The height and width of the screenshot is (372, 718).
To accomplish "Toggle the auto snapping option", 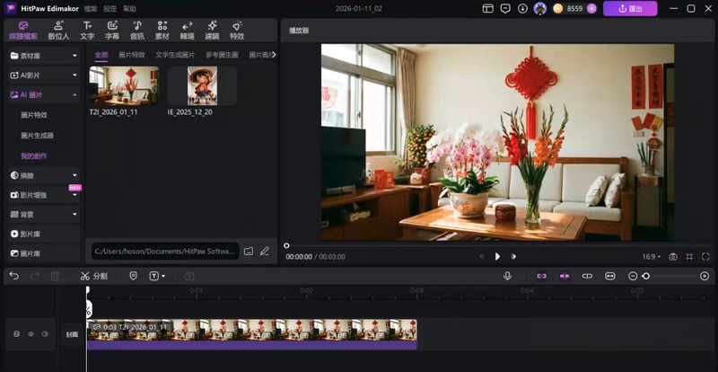I will tap(565, 276).
